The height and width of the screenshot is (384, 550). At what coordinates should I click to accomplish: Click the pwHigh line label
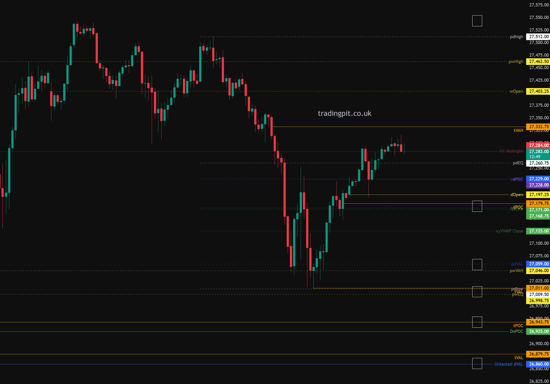click(x=516, y=62)
